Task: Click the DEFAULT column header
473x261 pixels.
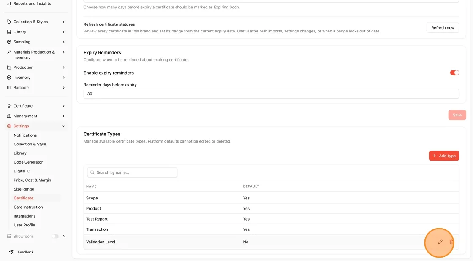Action: point(251,186)
